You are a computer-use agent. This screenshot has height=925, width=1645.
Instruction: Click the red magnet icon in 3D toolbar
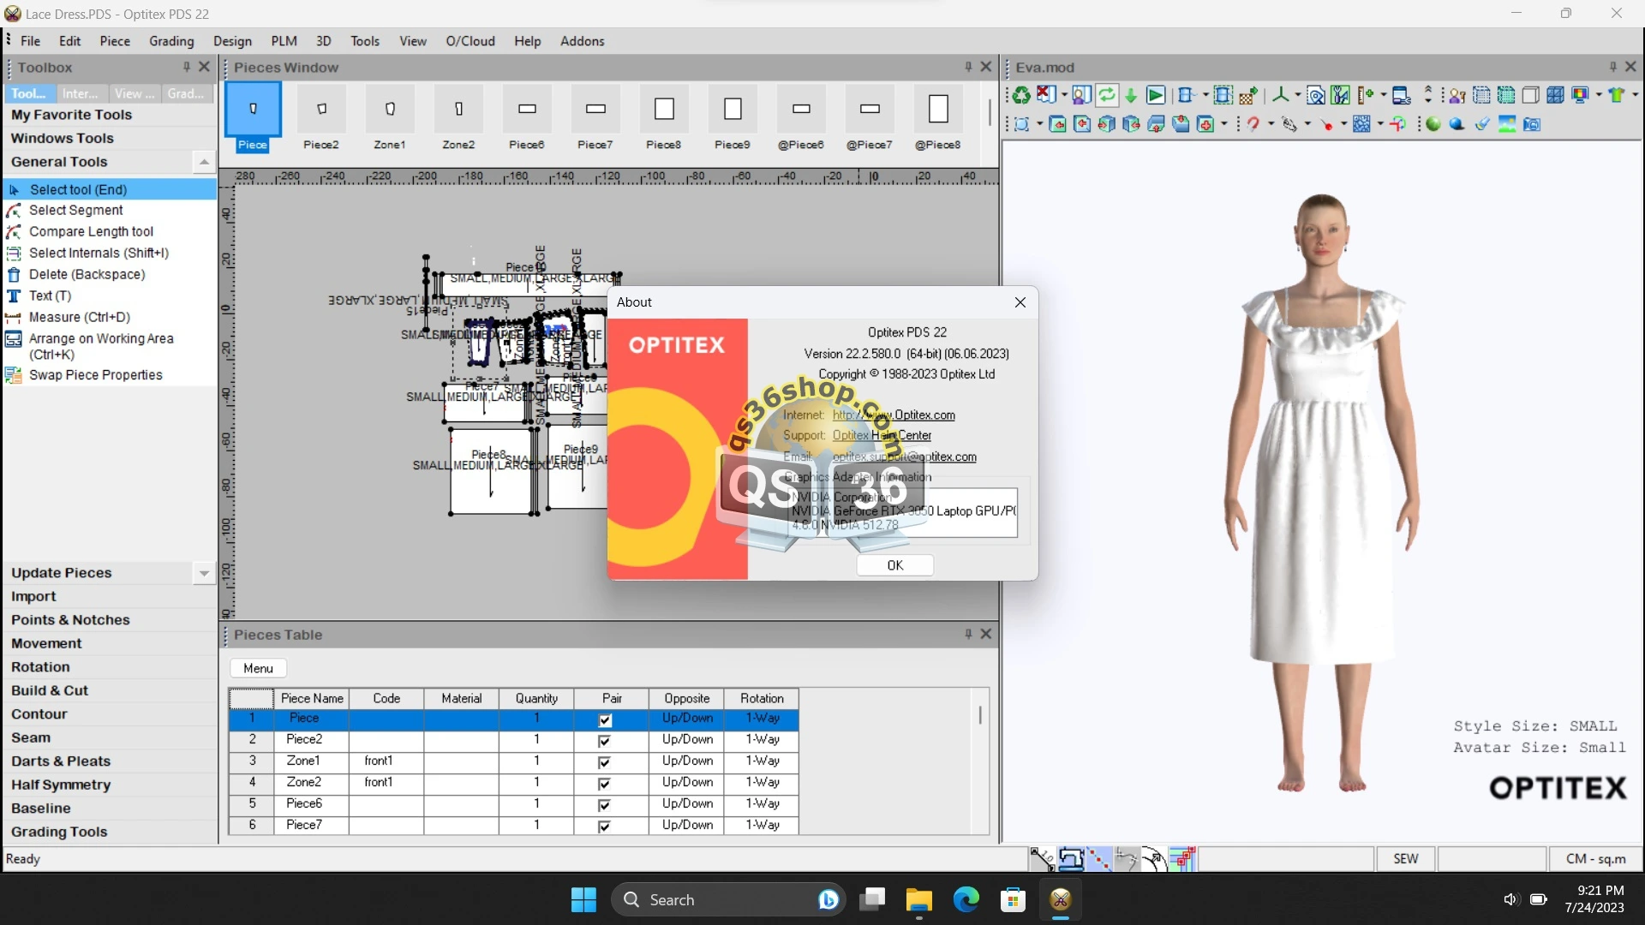tap(1253, 125)
